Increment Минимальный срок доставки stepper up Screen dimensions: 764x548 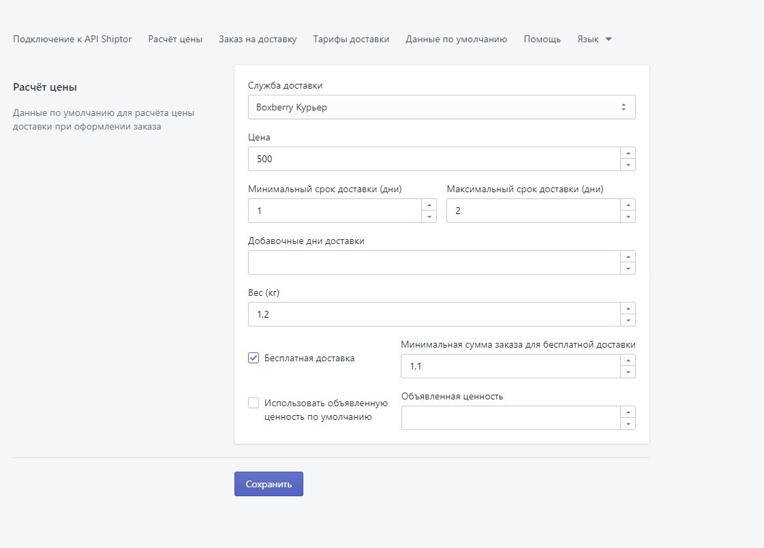(x=429, y=205)
